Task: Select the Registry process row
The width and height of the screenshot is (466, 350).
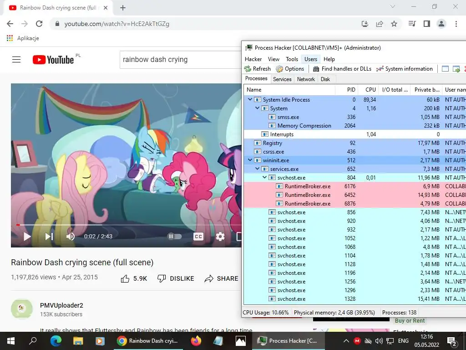Action: pyautogui.click(x=355, y=143)
